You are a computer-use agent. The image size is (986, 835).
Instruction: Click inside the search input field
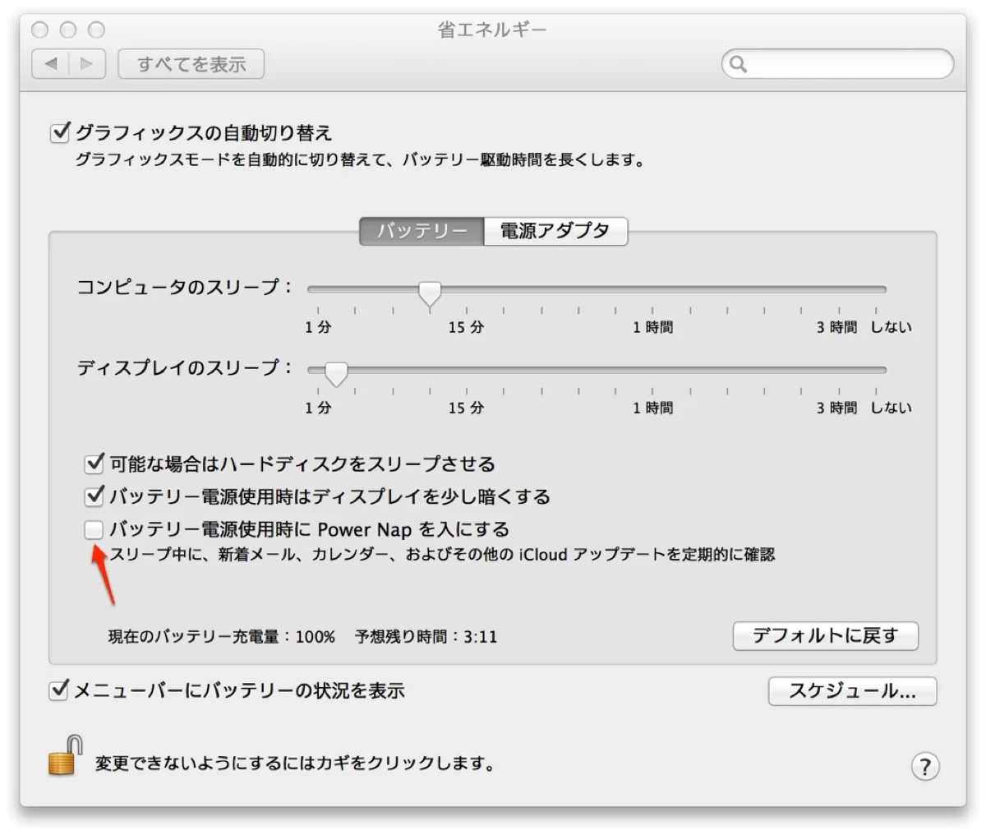(838, 64)
